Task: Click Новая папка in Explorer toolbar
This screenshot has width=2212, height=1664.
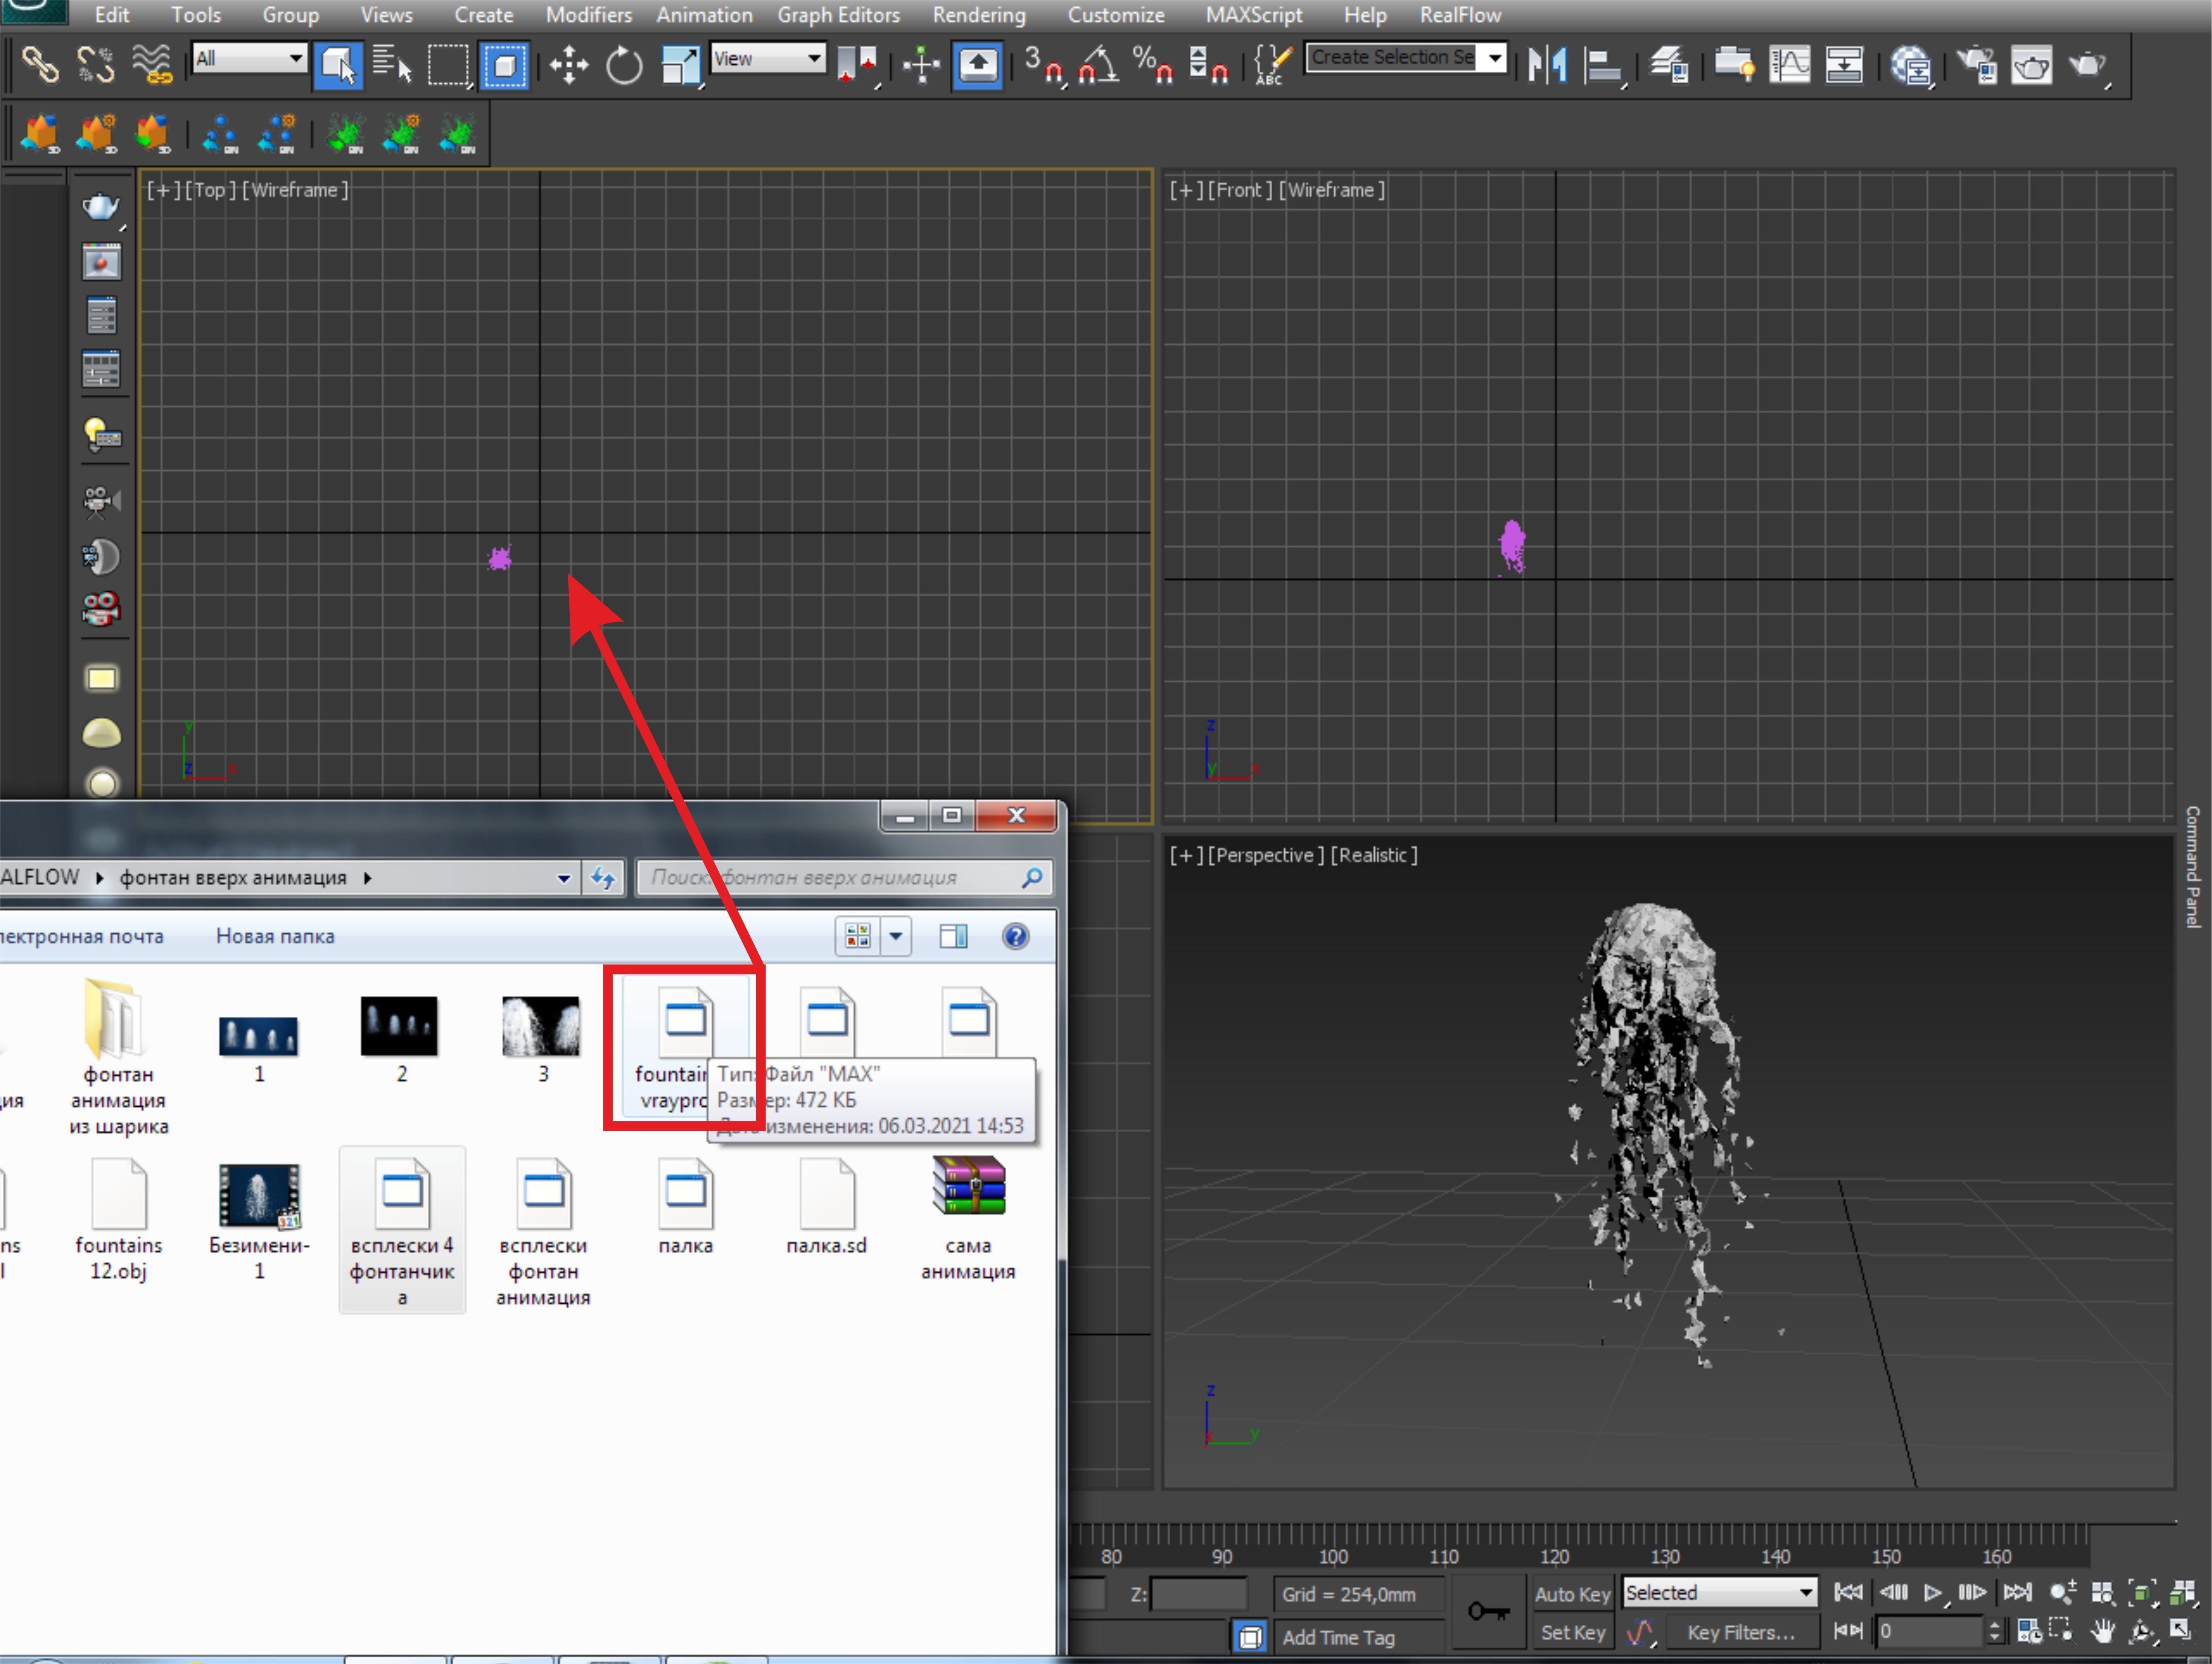Action: (x=275, y=936)
